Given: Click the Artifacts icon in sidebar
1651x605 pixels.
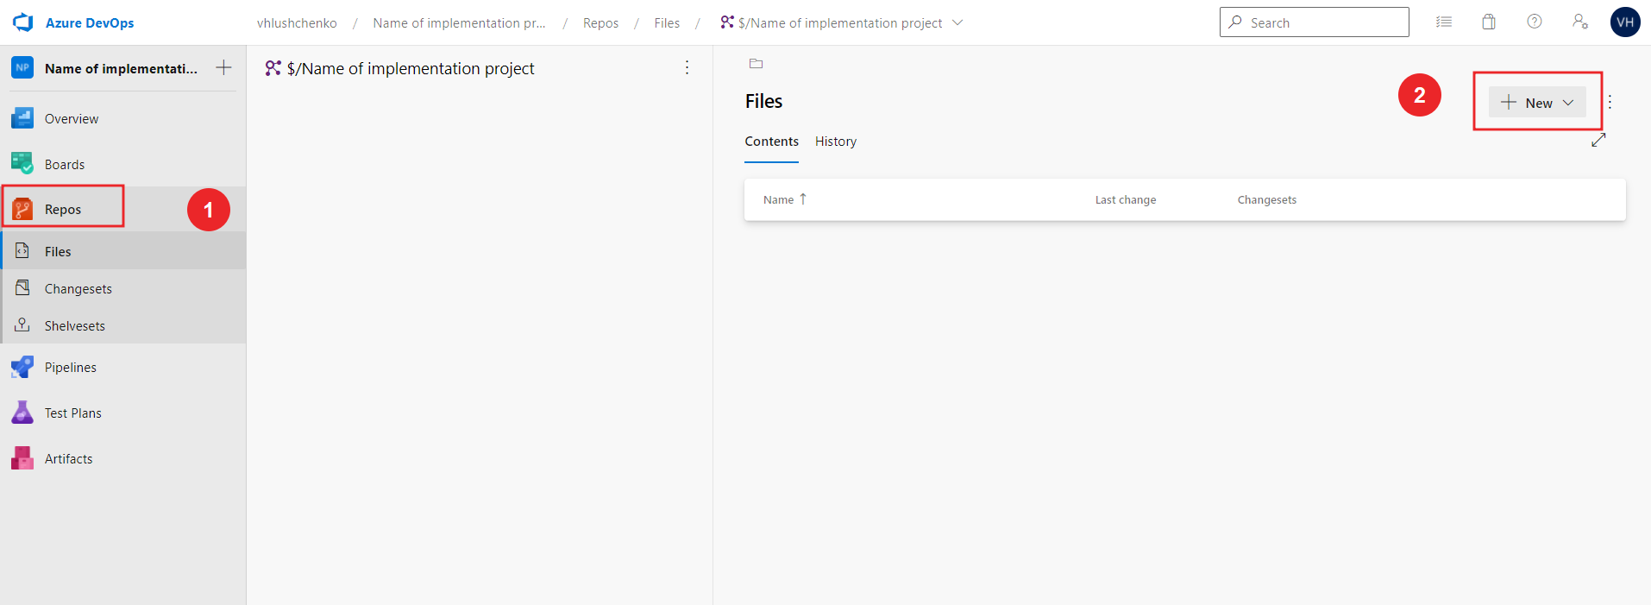Looking at the screenshot, I should (22, 458).
